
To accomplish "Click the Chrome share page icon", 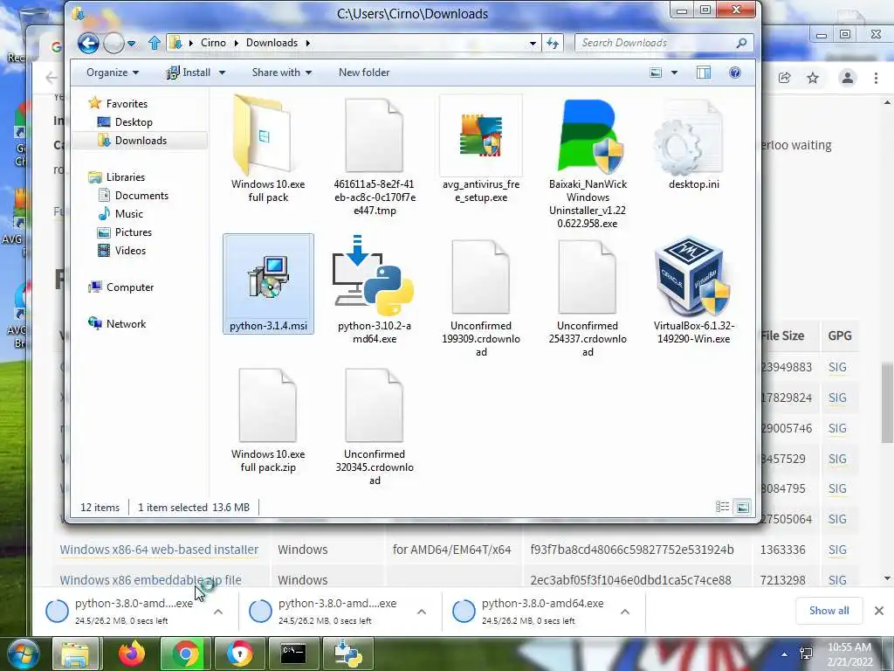I will click(x=785, y=78).
